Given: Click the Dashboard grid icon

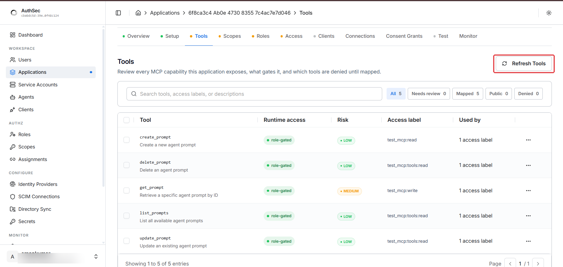Looking at the screenshot, I should pyautogui.click(x=13, y=35).
